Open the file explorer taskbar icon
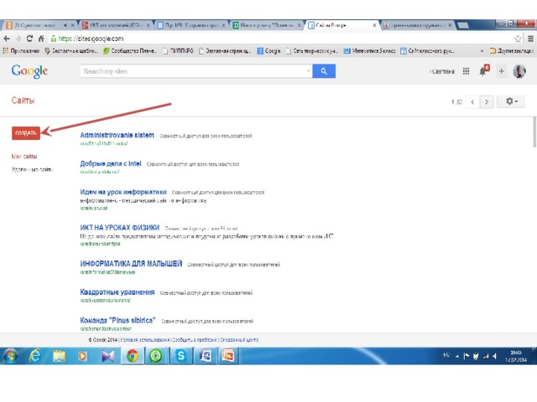 tap(59, 356)
